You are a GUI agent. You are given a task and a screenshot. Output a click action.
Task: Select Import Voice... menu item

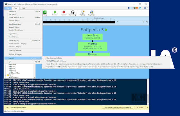(23, 37)
